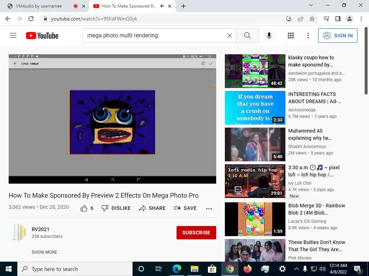The height and width of the screenshot is (276, 369).
Task: Open klasky csupo how to make thumbnail
Action: point(255,71)
